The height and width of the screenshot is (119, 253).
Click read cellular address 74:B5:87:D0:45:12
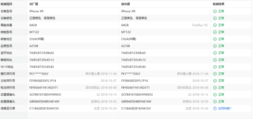point(134,60)
